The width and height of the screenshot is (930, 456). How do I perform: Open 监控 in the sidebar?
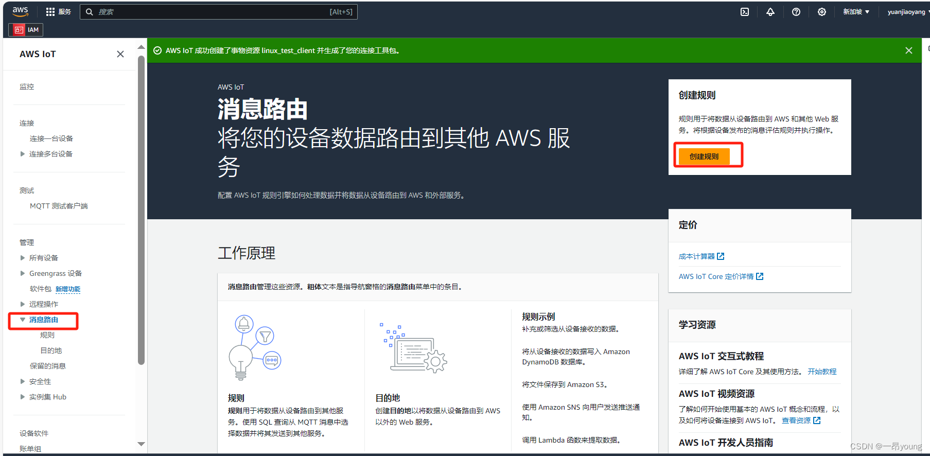tap(27, 86)
